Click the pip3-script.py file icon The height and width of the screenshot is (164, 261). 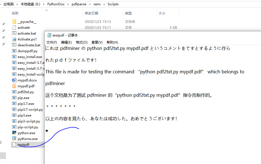(x=14, y=121)
